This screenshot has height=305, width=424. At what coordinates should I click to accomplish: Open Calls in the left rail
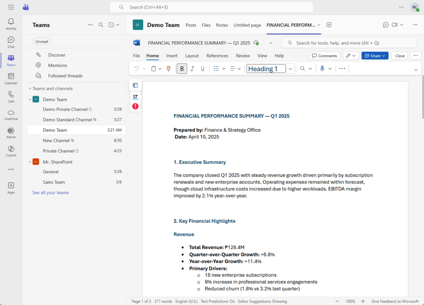click(x=11, y=97)
